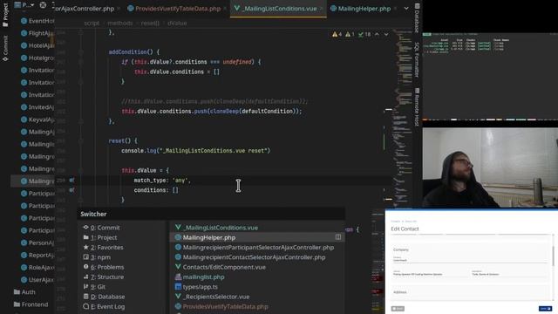Close the MailingHelper.php editor tab
Image resolution: width=558 pixels, height=314 pixels.
(x=395, y=8)
